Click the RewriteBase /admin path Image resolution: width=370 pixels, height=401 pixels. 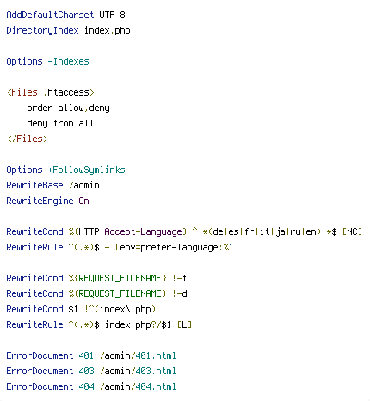tap(84, 185)
